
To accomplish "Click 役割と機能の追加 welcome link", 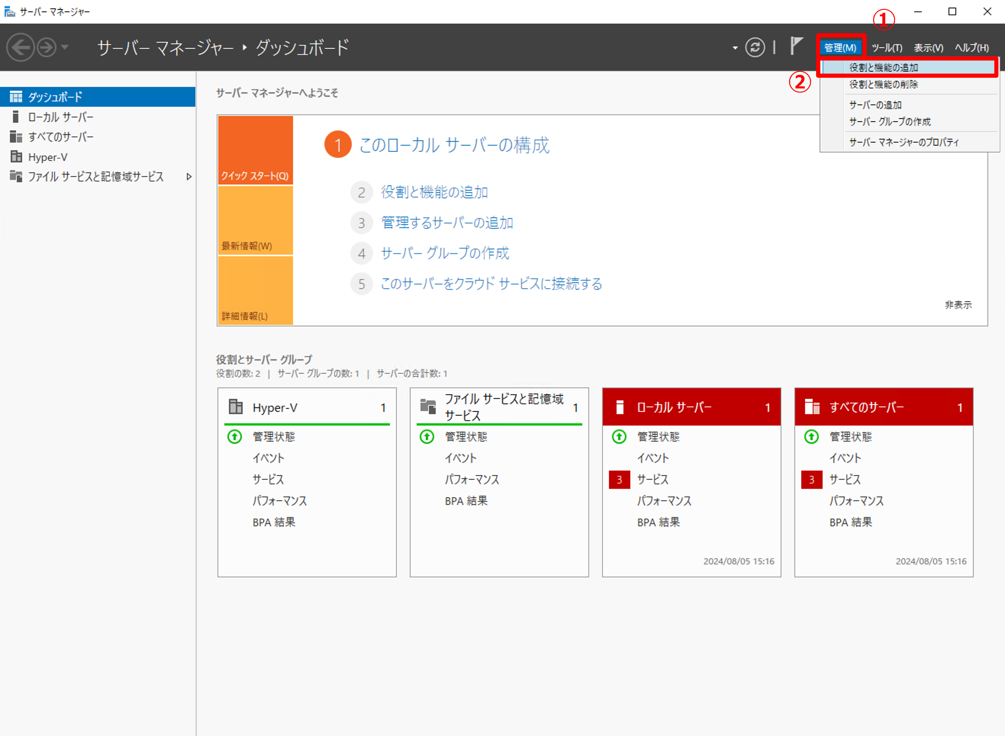I will 434,192.
